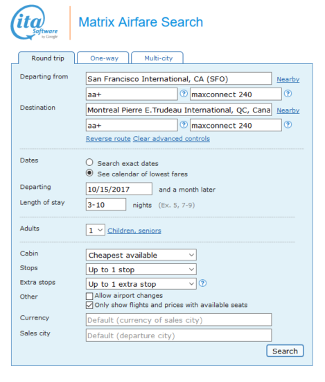
Task: Open help icon beside departure maxconnect field
Action: (288, 94)
